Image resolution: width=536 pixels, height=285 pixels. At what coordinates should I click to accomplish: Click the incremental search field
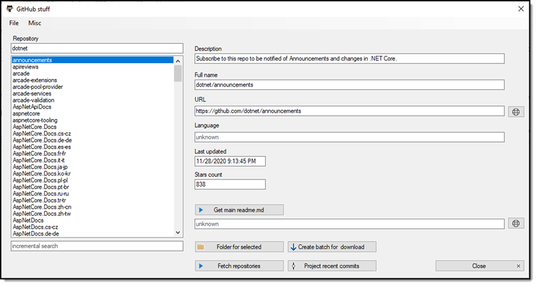(x=97, y=246)
